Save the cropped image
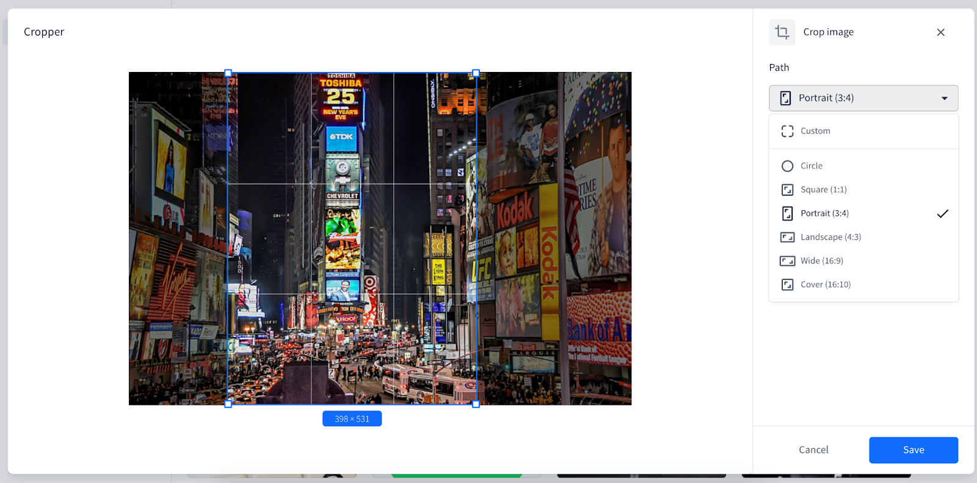This screenshot has width=977, height=483. [913, 450]
